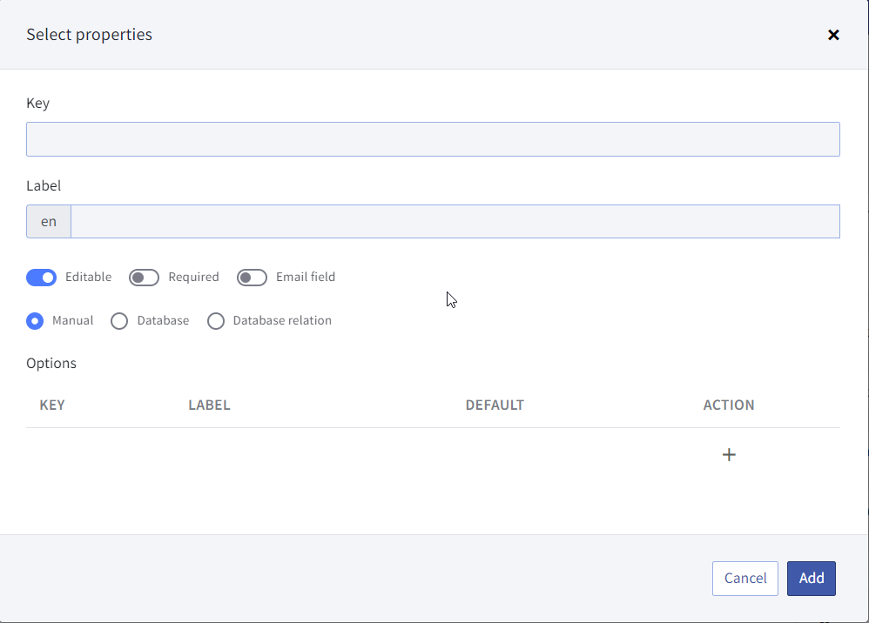
Task: Choose the Database relation radio button
Action: 216,321
